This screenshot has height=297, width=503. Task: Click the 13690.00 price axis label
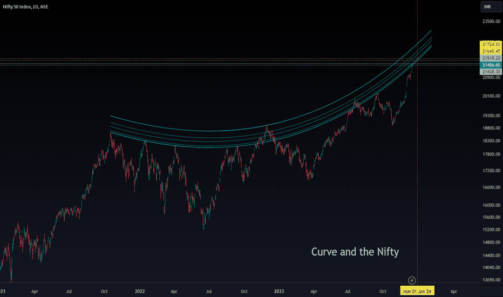coord(491,280)
